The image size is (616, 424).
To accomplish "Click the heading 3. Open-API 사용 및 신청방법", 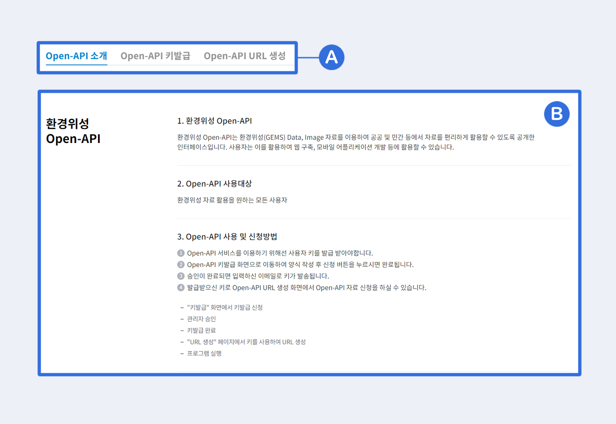I will [227, 237].
